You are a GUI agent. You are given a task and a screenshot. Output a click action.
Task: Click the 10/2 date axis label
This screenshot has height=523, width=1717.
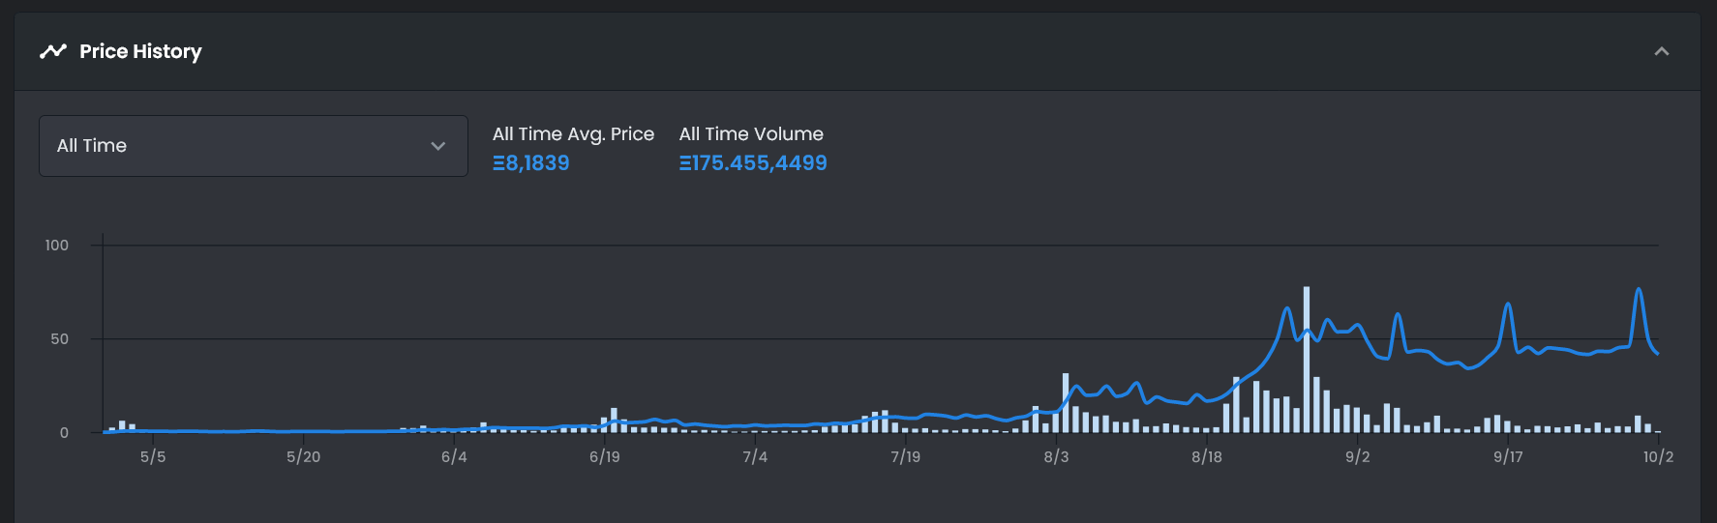1658,456
